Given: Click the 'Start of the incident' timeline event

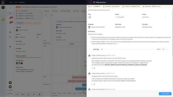Looking at the screenshot, I should 81,89.
